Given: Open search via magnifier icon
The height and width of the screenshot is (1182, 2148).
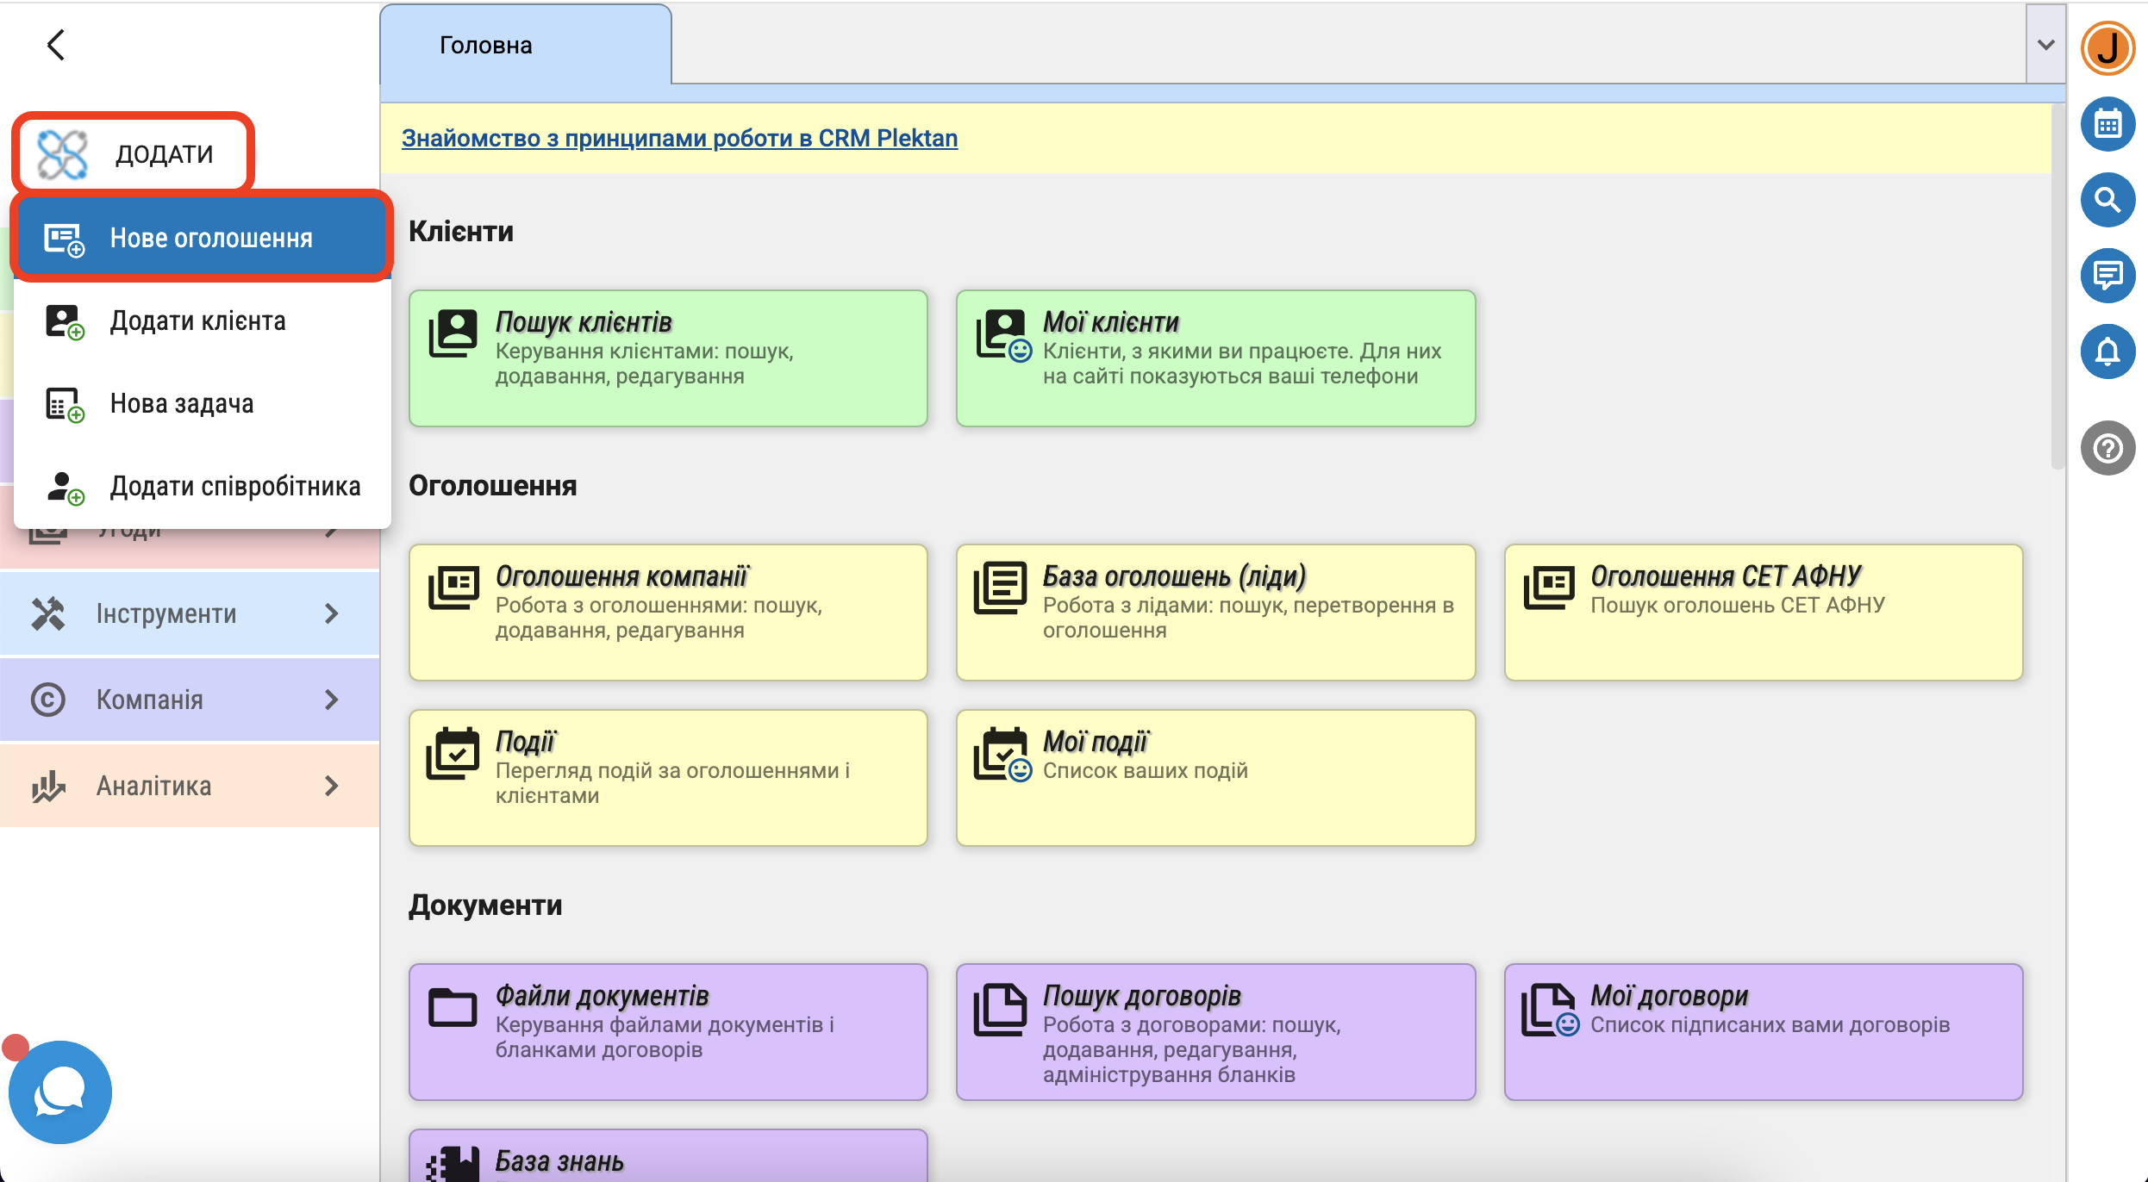Looking at the screenshot, I should (x=2107, y=200).
